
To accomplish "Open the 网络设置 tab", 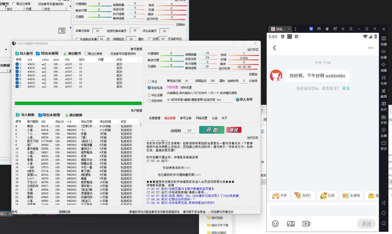I will coord(201,118).
